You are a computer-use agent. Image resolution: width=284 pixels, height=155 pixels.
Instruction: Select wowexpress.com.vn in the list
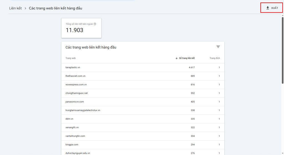[x=143, y=85]
